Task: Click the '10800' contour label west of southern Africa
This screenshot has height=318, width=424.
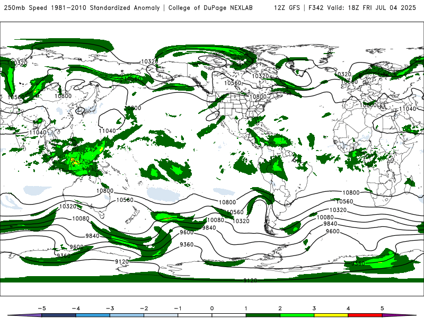Action: click(351, 192)
